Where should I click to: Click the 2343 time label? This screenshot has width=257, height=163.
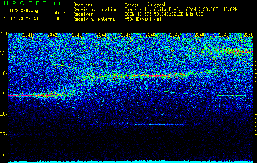pos(77,35)
